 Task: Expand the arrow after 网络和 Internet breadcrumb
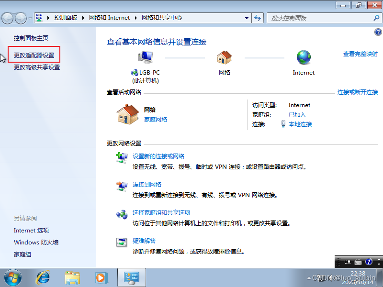coord(136,18)
